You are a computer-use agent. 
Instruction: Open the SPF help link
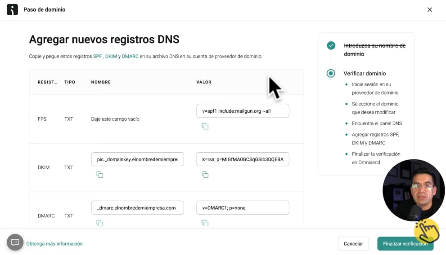(x=97, y=57)
